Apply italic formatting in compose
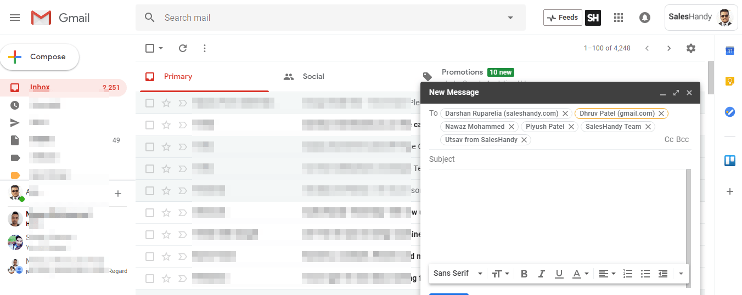742x295 pixels. click(541, 274)
